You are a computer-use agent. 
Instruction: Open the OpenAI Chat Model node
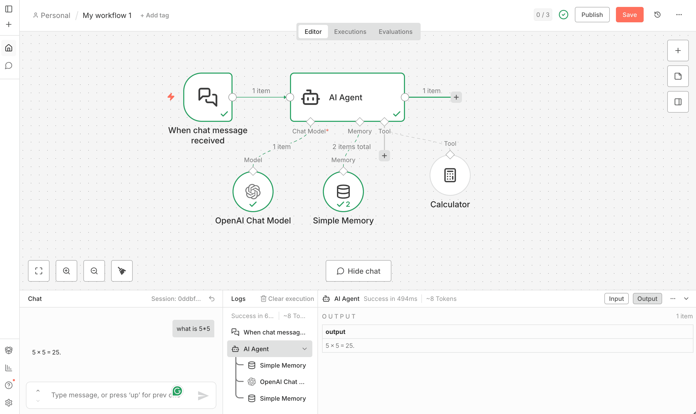tap(253, 191)
